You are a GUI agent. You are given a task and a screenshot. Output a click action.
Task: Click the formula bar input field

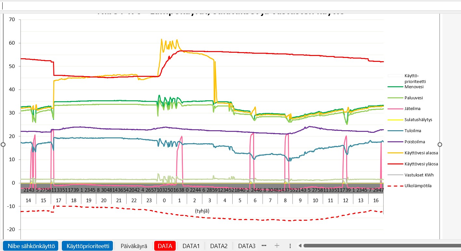[228, 5]
